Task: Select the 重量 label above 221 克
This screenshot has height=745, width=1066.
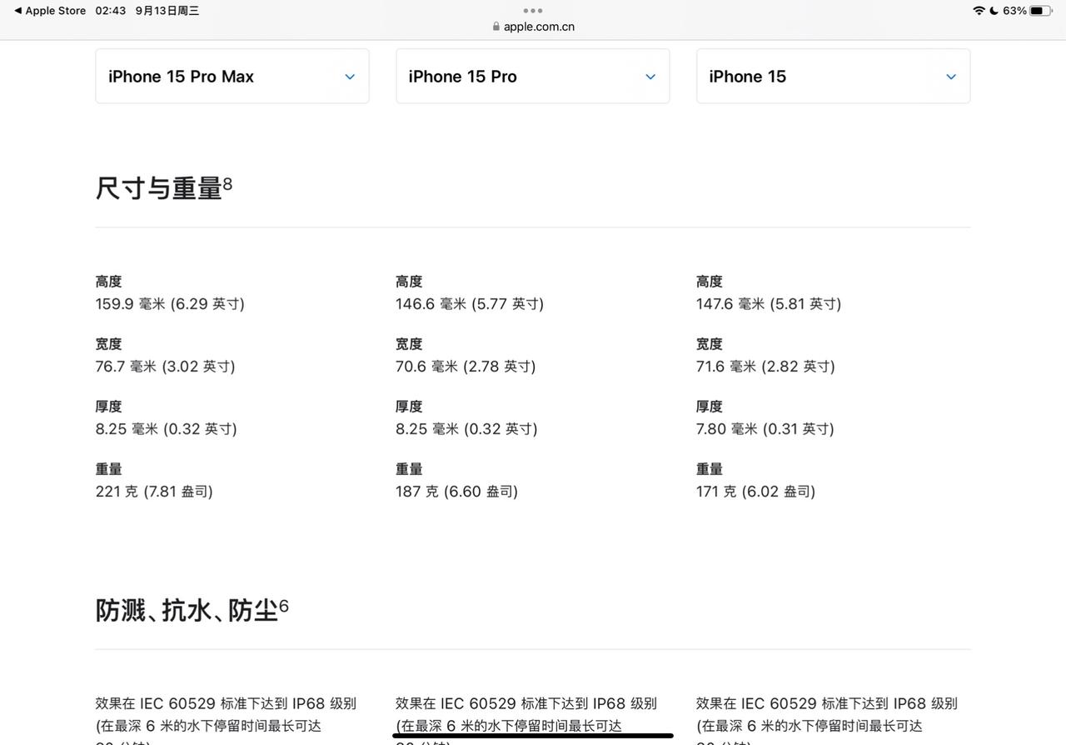Action: (x=109, y=469)
